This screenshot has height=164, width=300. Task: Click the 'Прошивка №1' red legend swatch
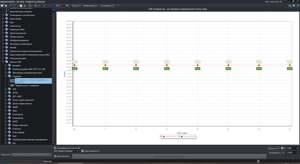tap(164, 136)
